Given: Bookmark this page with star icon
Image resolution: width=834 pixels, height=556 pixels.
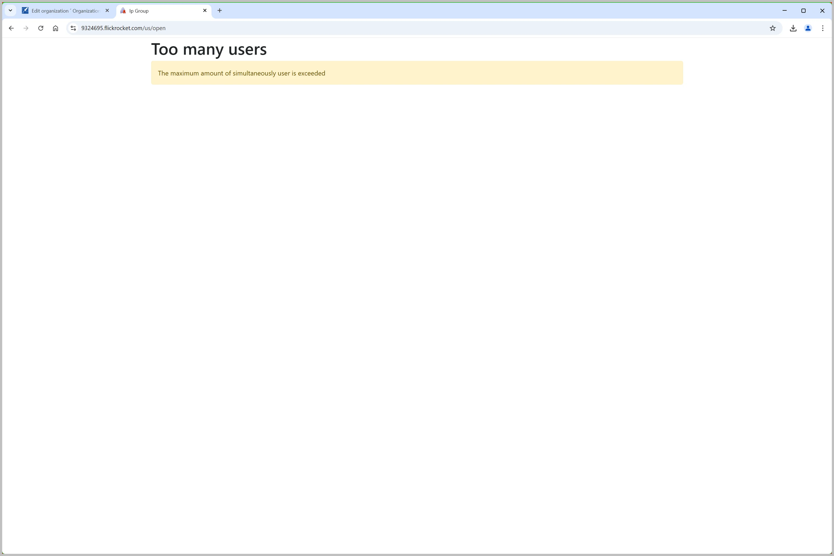Looking at the screenshot, I should (x=773, y=28).
